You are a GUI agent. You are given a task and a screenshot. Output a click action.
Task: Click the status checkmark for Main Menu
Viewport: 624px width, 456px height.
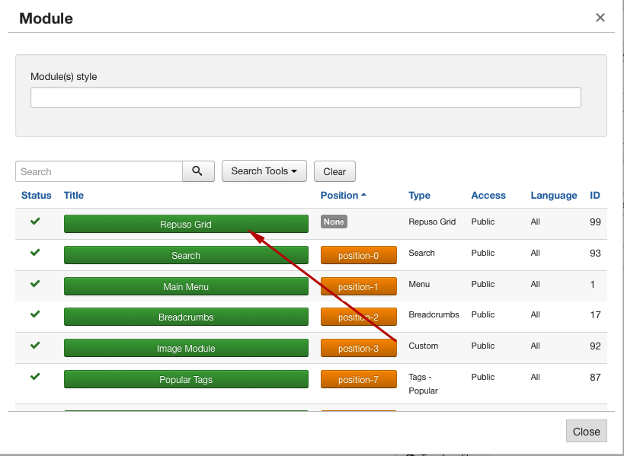pyautogui.click(x=35, y=283)
